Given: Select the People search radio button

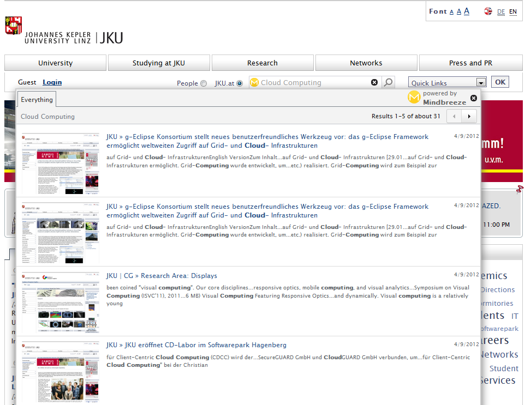Looking at the screenshot, I should (x=204, y=83).
